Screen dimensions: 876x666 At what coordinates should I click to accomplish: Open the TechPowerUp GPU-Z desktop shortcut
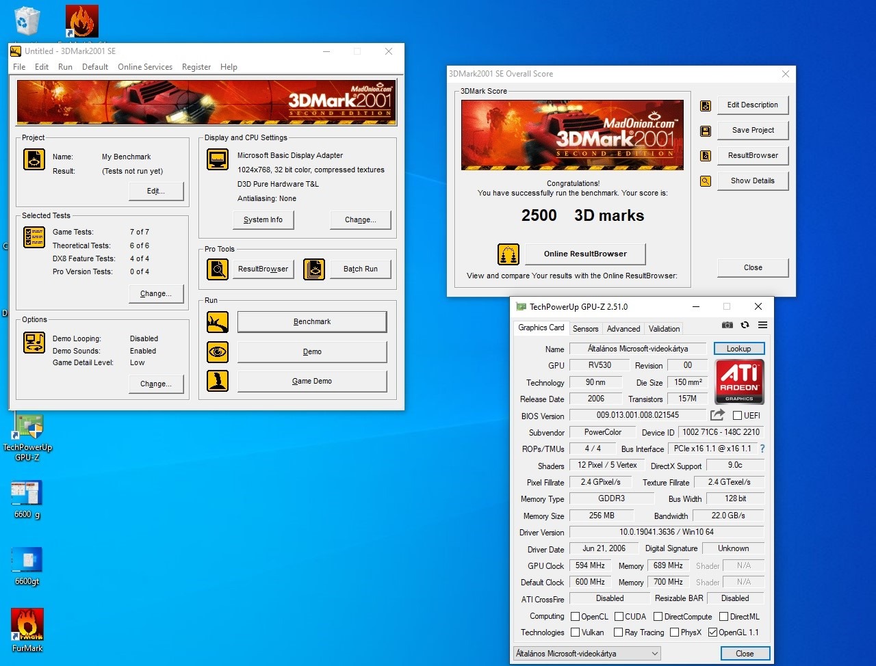click(27, 438)
